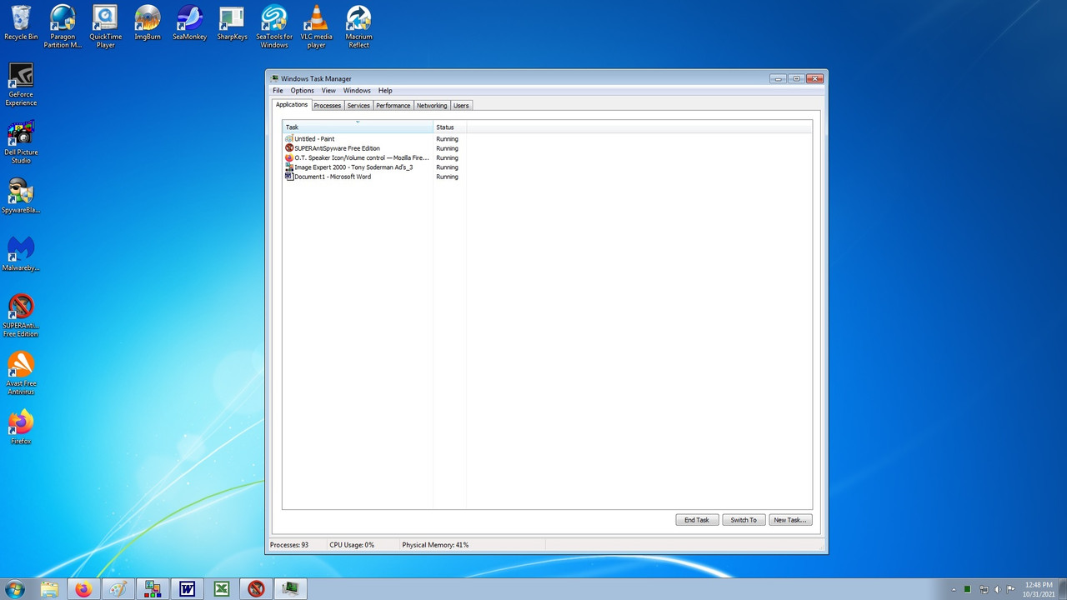Select the Avast Free Antivirus desktop icon
The height and width of the screenshot is (600, 1067).
click(x=21, y=372)
